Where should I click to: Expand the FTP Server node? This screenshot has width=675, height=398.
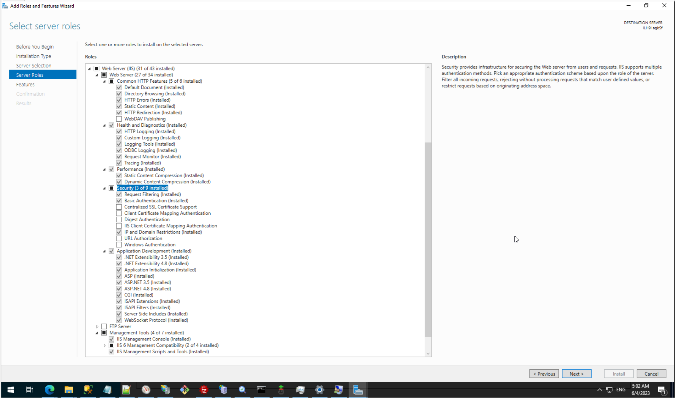[x=97, y=327]
